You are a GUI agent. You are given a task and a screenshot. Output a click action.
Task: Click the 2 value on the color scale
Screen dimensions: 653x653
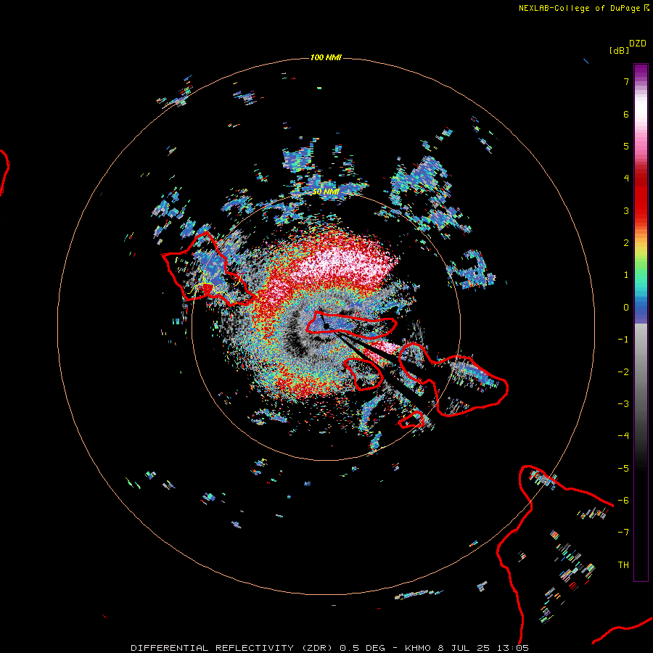(x=626, y=243)
